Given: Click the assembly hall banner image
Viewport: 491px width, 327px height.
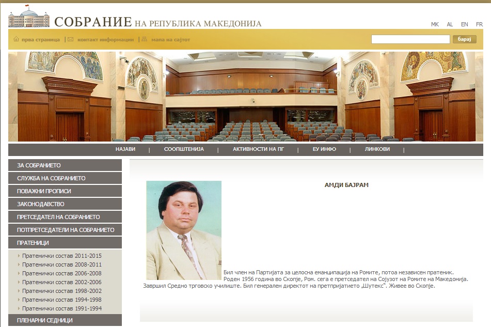Looking at the screenshot, I should pyautogui.click(x=245, y=96).
